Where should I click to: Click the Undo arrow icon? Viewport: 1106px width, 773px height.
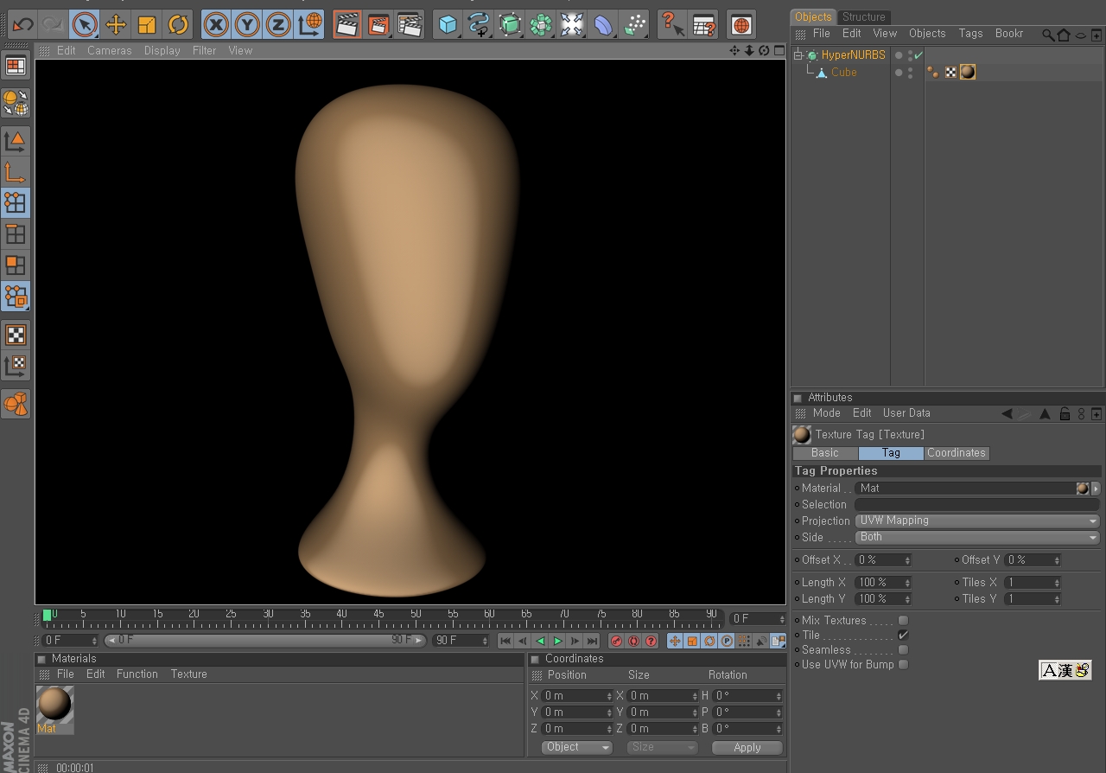tap(22, 24)
